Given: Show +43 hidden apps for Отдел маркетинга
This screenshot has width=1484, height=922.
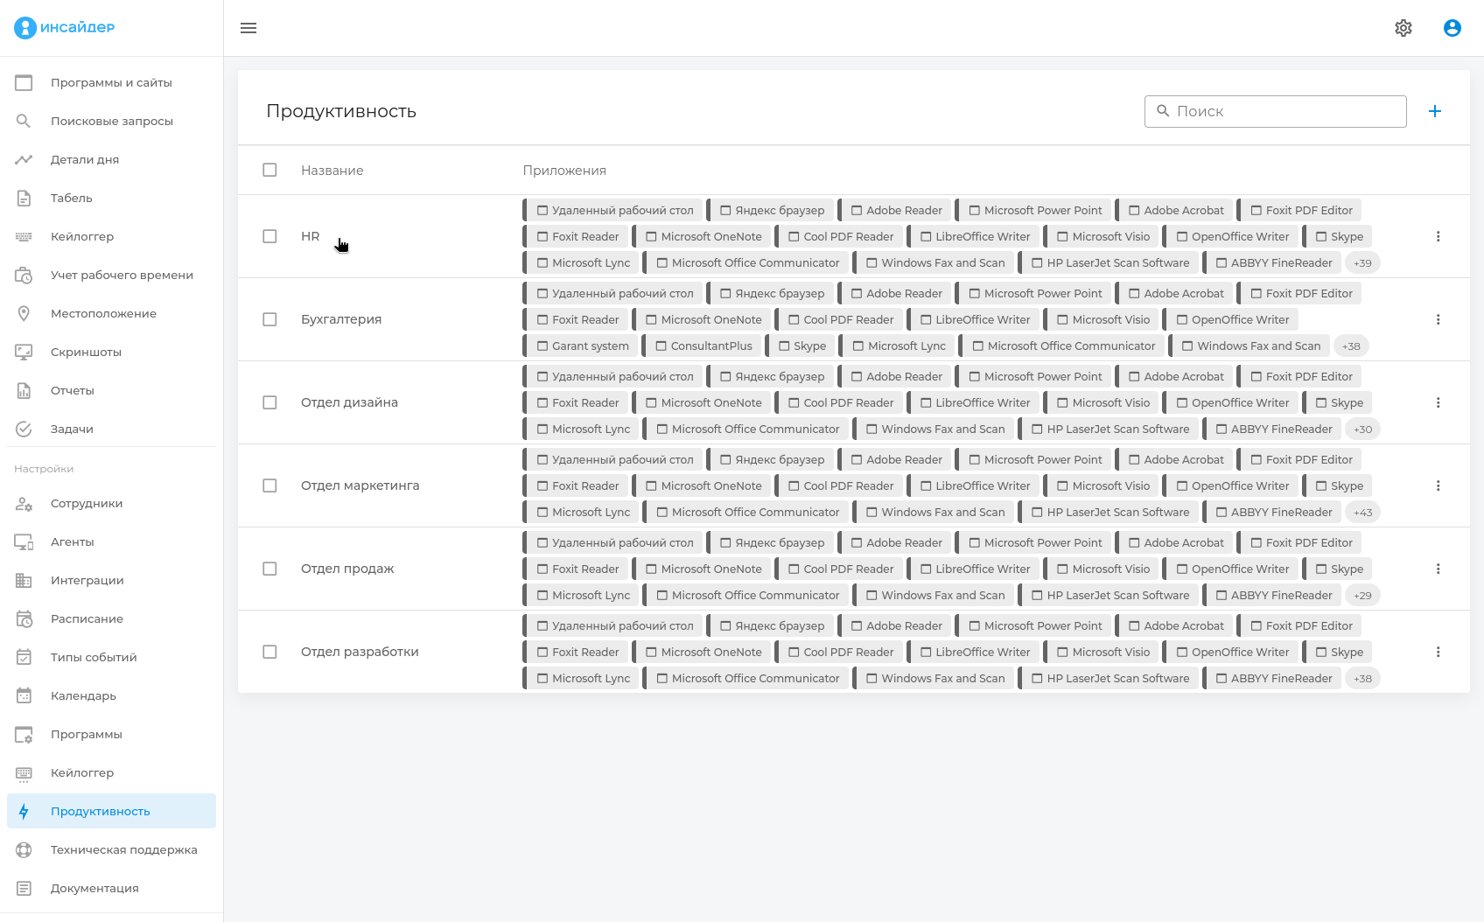Looking at the screenshot, I should [1362, 512].
